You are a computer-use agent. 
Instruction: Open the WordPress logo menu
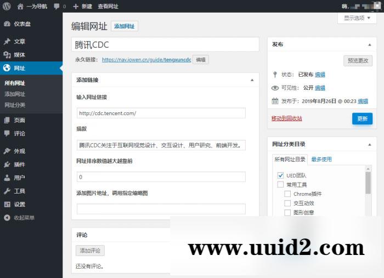coord(7,6)
